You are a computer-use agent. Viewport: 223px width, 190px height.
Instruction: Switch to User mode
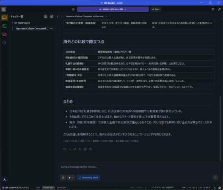38,187
